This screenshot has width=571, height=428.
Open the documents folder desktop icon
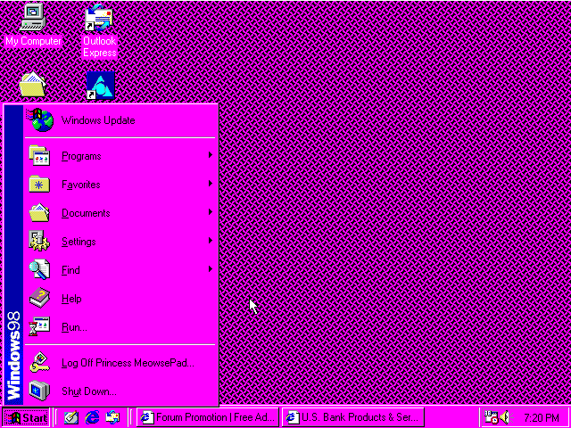(x=32, y=85)
